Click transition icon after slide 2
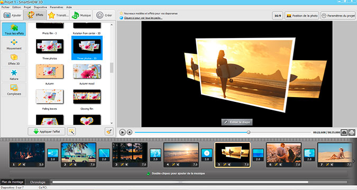Image resolution: width=357 pixels, height=190 pixels. pyautogui.click(x=104, y=153)
